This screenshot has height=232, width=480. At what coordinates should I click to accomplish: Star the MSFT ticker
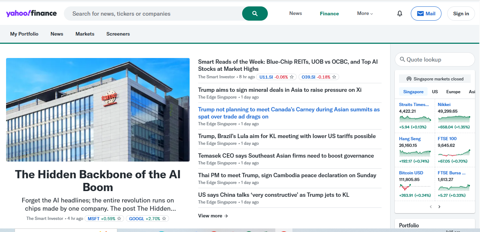119,218
